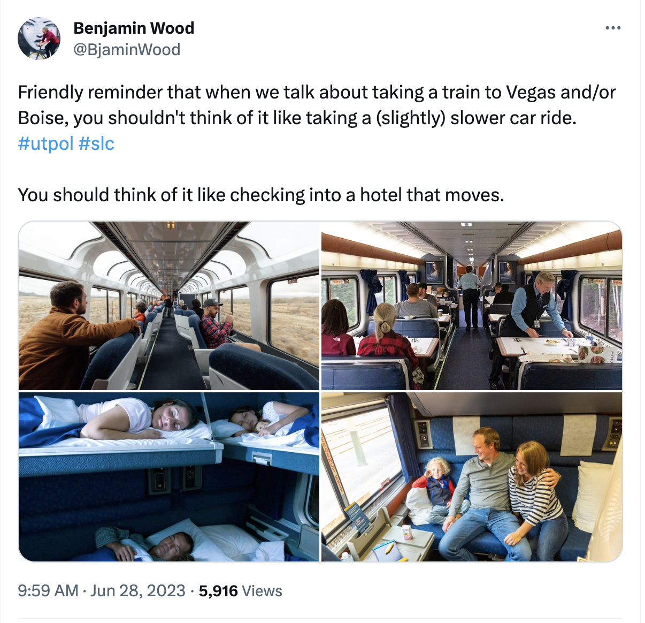Open the #utpol hashtag
The height and width of the screenshot is (623, 645).
tap(45, 143)
